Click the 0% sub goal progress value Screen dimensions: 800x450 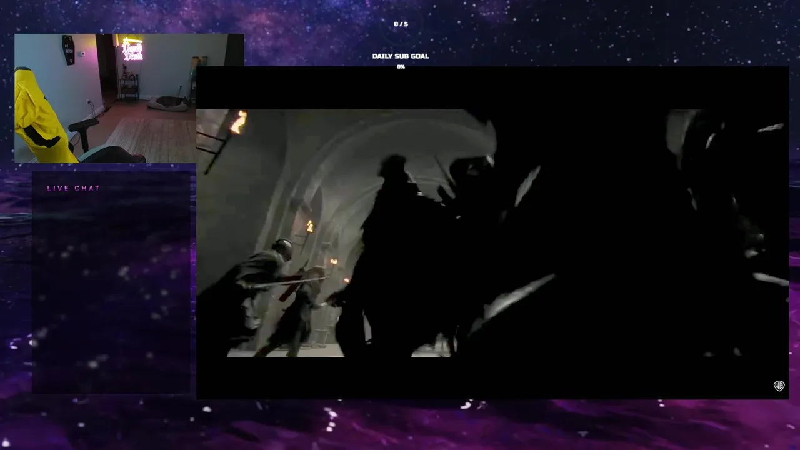[401, 67]
